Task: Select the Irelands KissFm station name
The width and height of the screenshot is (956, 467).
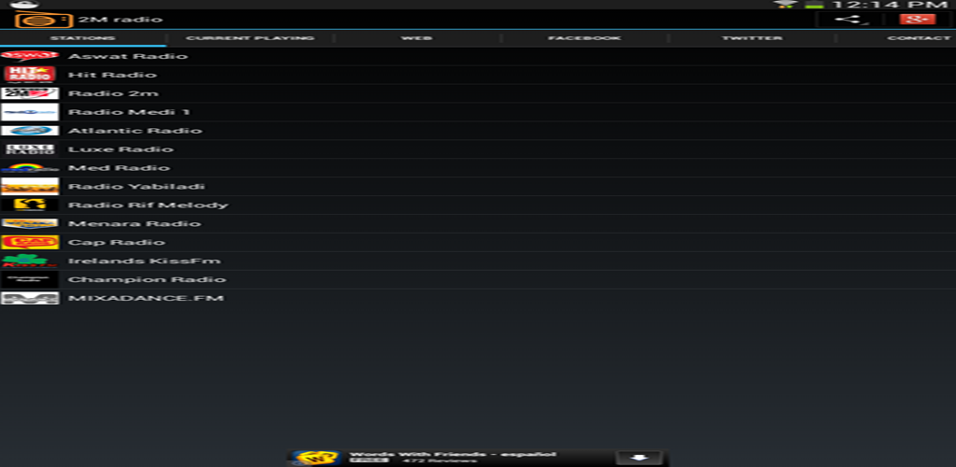Action: coord(145,261)
